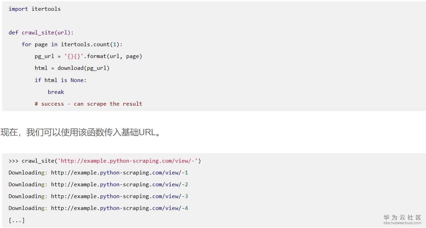This screenshot has width=426, height=228.
Task: Click the download URL ending in view/-4
Action: [x=119, y=208]
